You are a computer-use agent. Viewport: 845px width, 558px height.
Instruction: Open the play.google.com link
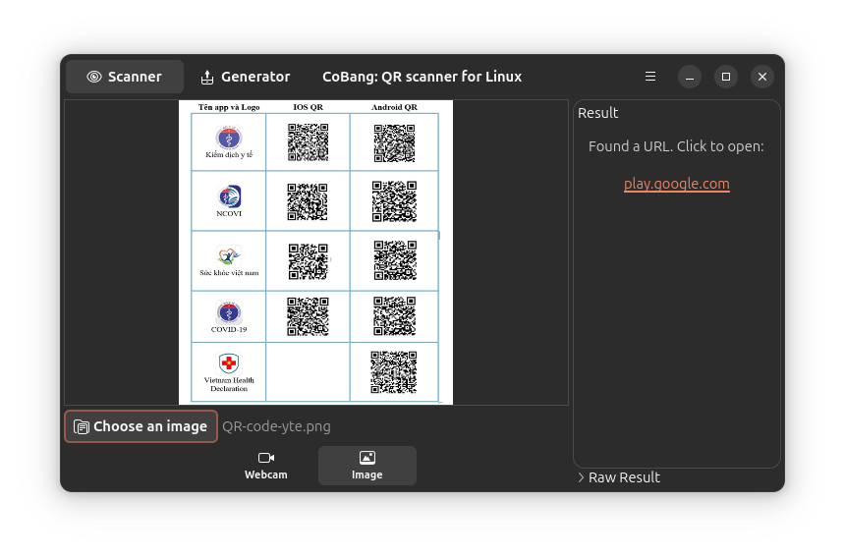tap(676, 184)
